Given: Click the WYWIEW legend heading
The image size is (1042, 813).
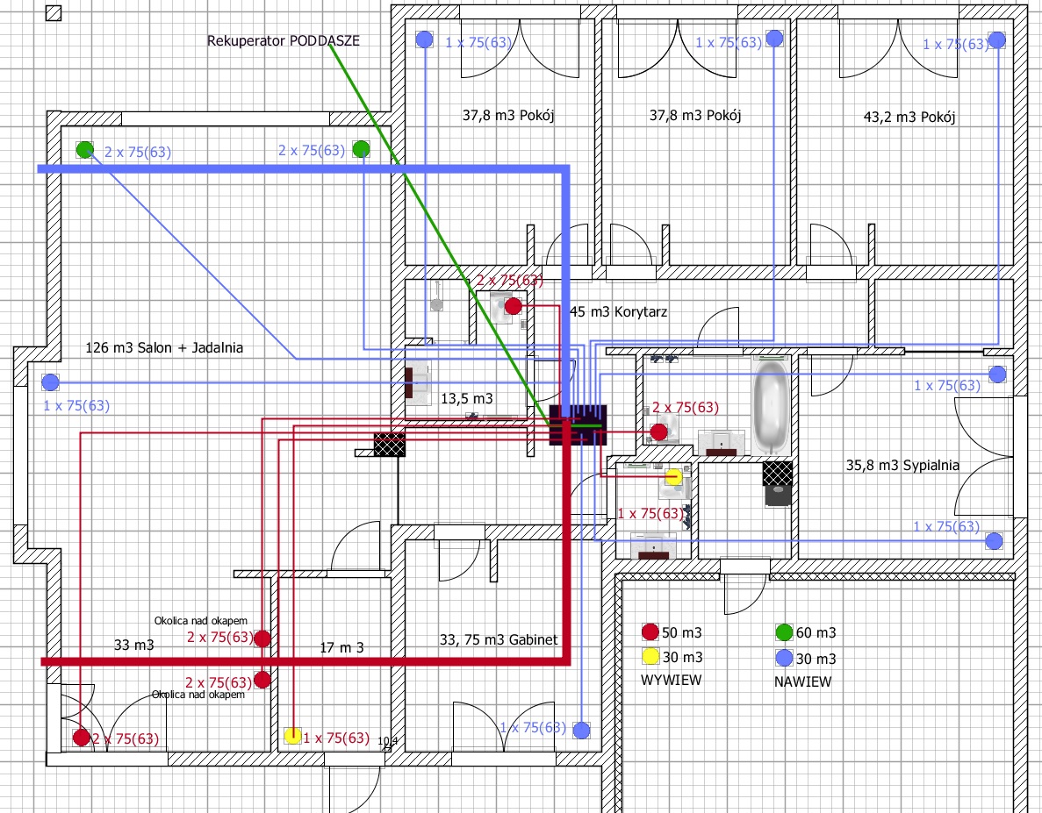Looking at the screenshot, I should pyautogui.click(x=671, y=680).
